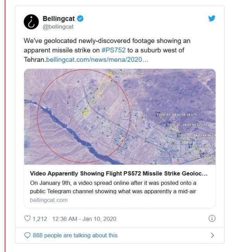Open the Twitter bird logo
This screenshot has width=232, height=252.
tap(212, 18)
